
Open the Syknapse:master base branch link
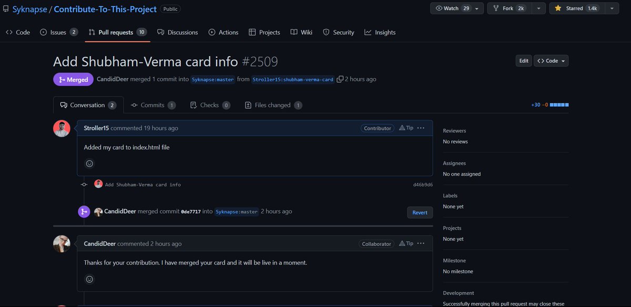click(212, 79)
